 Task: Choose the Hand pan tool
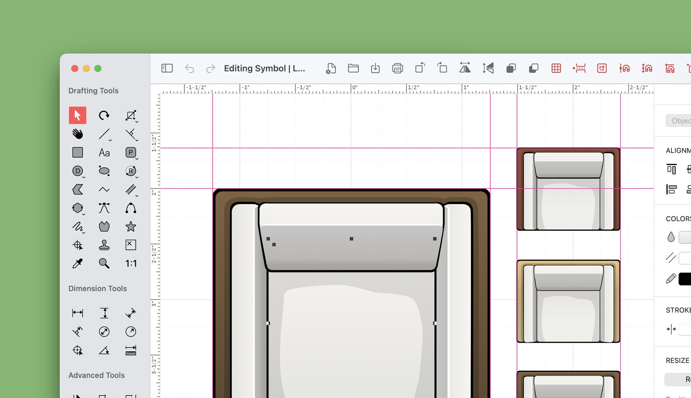(x=77, y=134)
